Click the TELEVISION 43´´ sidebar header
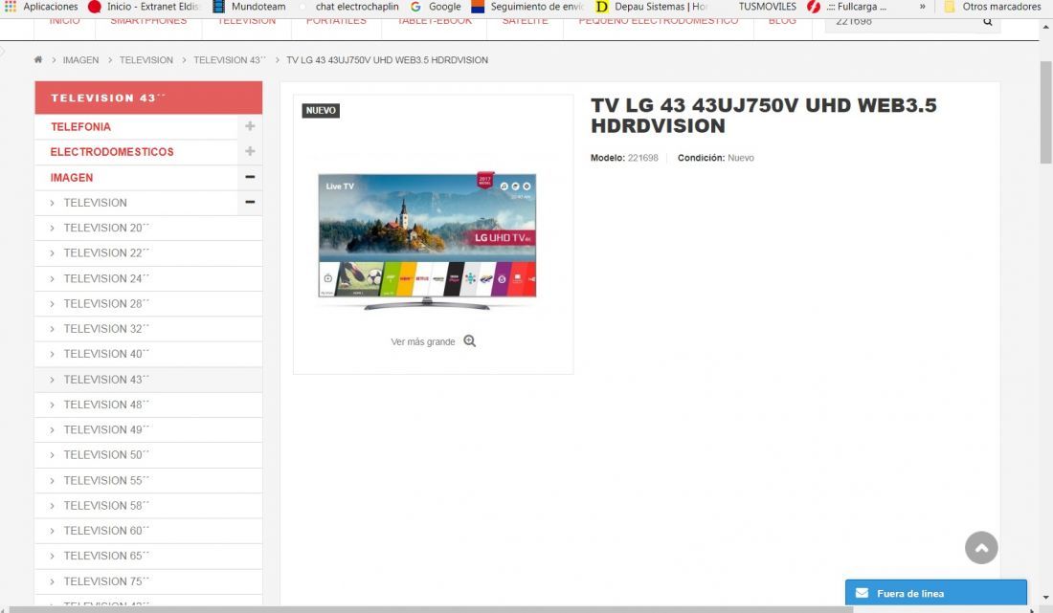Image resolution: width=1053 pixels, height=613 pixels. (x=148, y=98)
